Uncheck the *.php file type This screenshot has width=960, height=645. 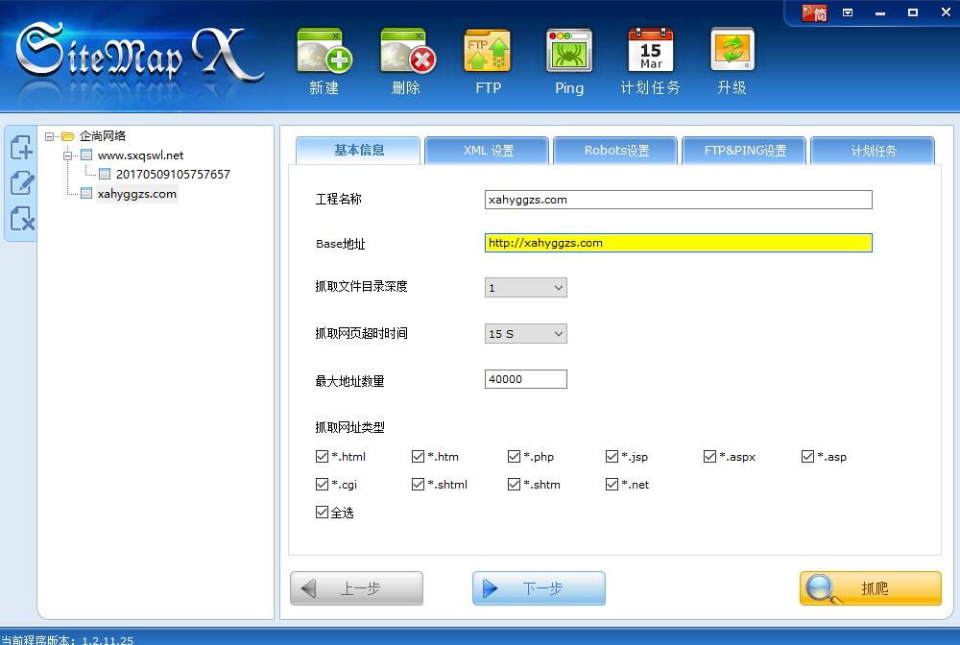point(515,457)
